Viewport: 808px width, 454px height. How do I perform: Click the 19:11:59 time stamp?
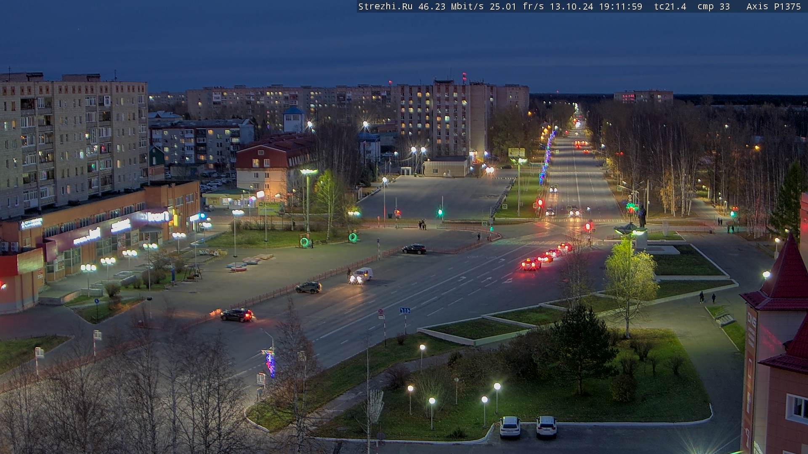[621, 6]
